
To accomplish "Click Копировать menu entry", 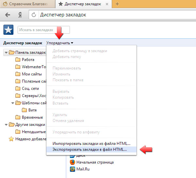I will pos(91,97).
